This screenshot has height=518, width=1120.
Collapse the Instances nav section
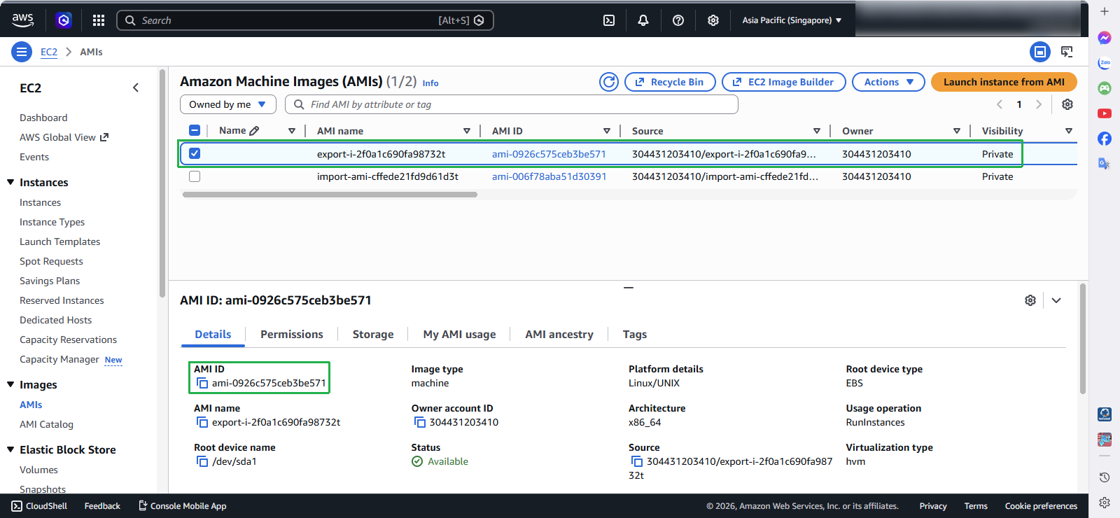pyautogui.click(x=10, y=182)
